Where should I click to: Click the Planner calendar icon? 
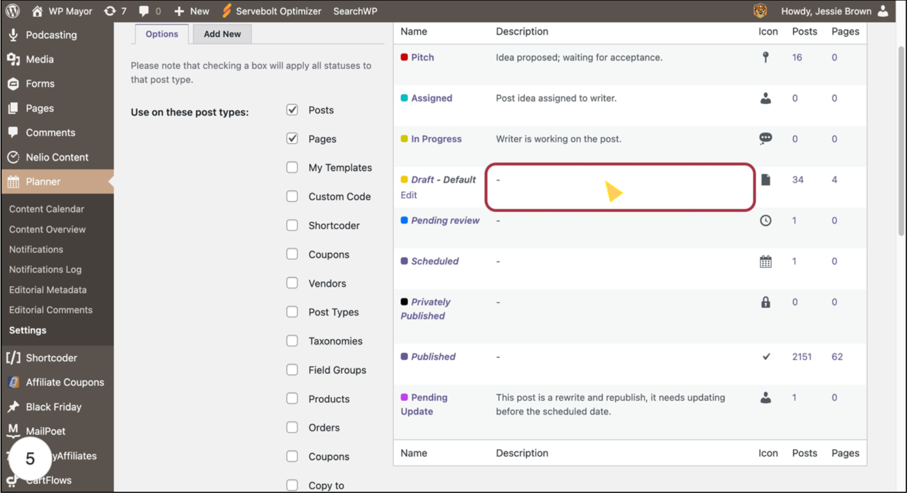click(13, 182)
